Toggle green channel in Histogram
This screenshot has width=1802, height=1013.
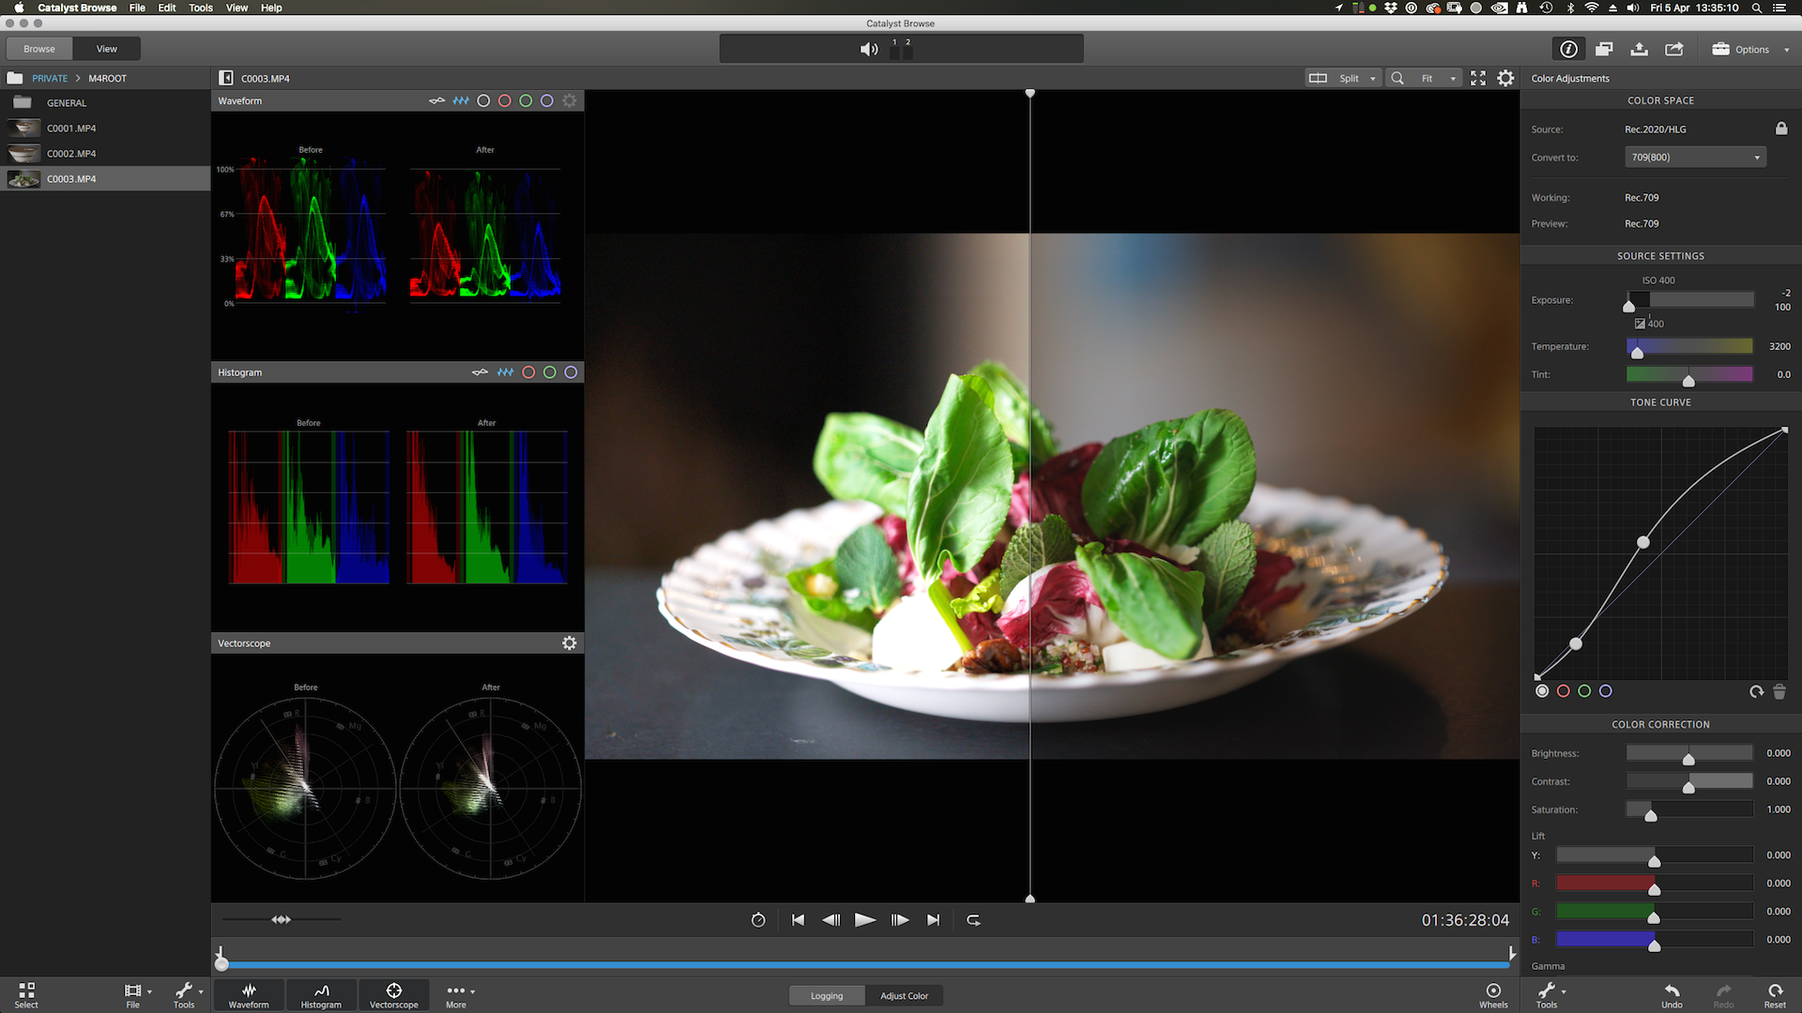point(550,372)
